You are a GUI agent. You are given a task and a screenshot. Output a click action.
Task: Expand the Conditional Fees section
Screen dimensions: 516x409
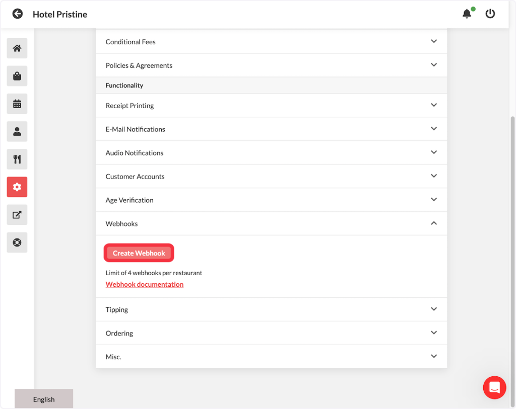click(x=271, y=42)
